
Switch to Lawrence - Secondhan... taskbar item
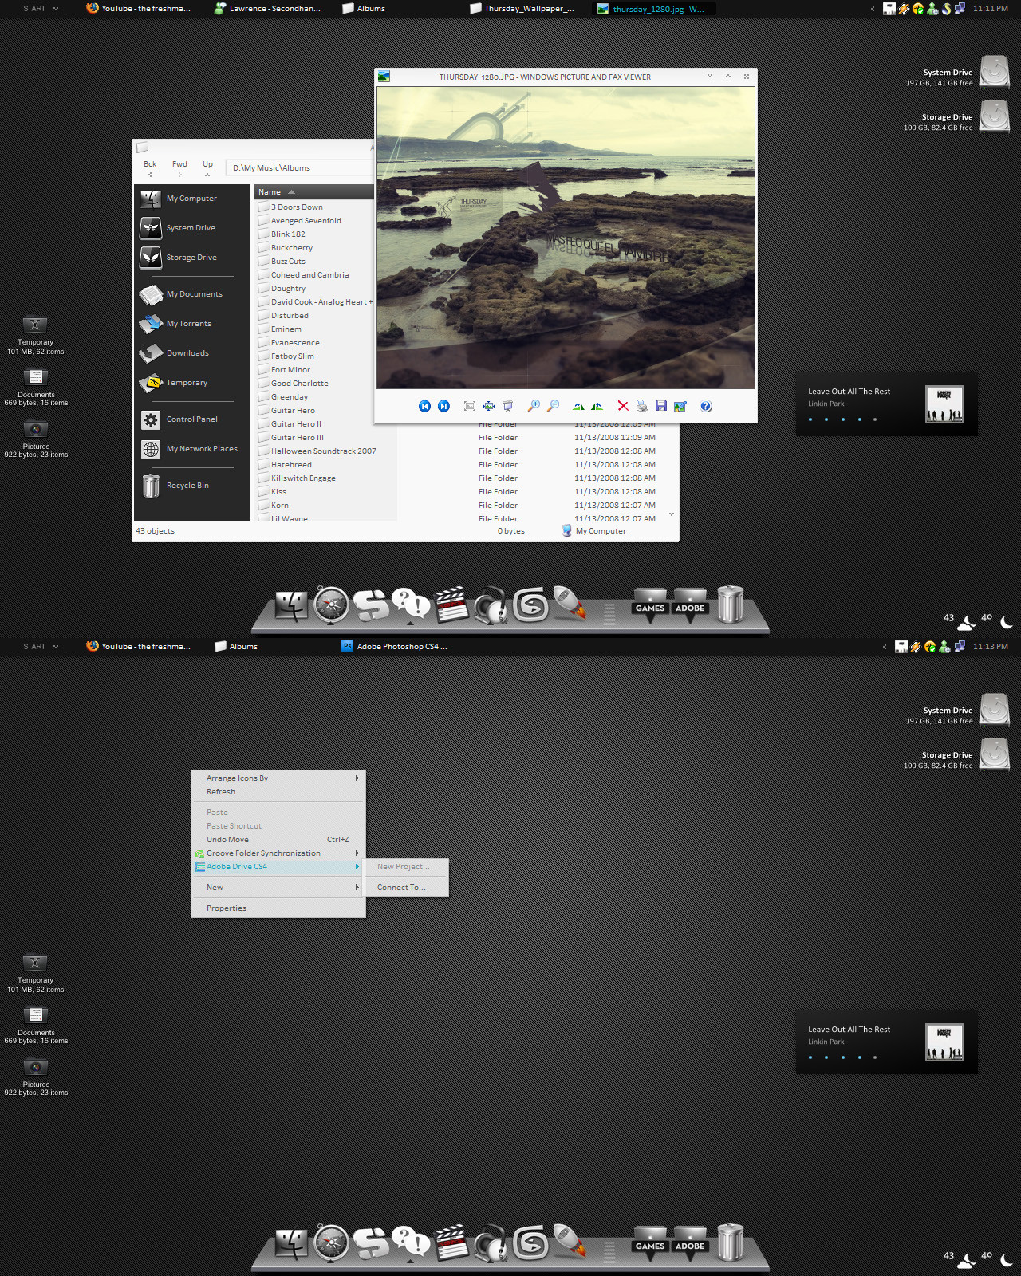coord(267,9)
